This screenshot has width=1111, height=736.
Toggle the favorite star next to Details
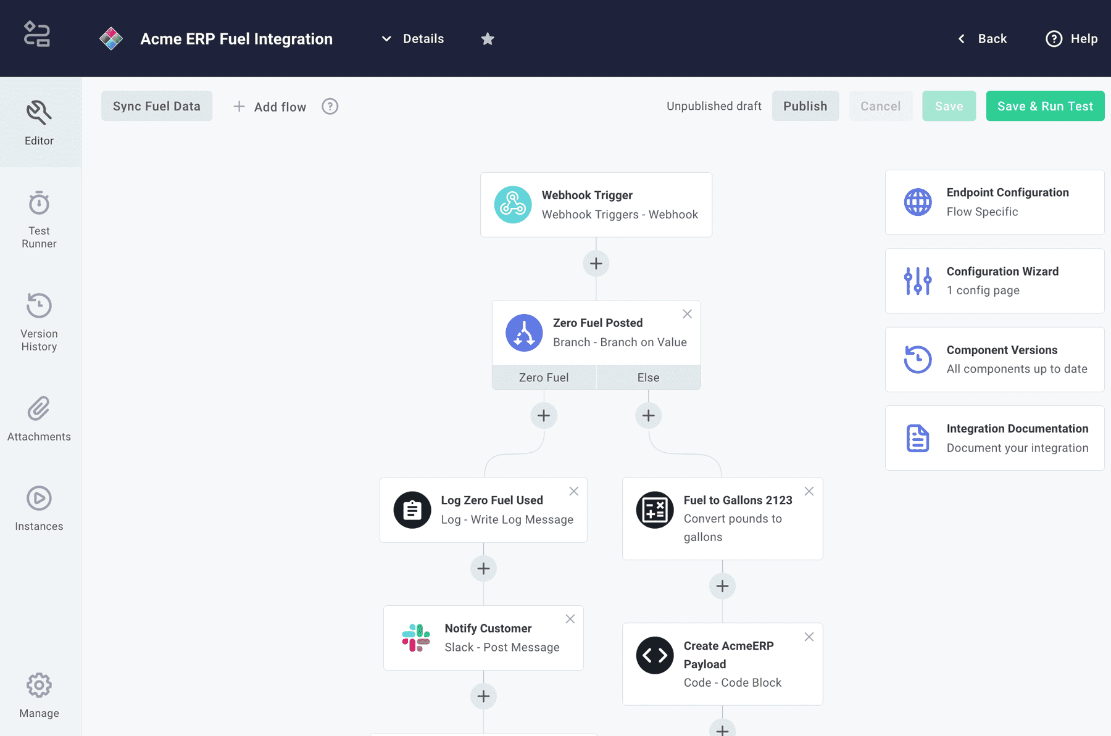pos(488,38)
